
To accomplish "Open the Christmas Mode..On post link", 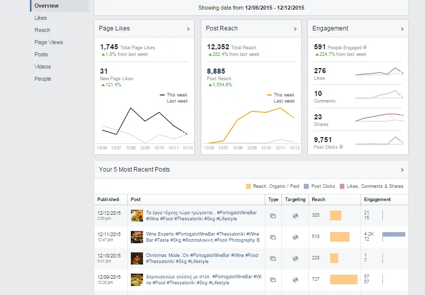I will point(202,258).
